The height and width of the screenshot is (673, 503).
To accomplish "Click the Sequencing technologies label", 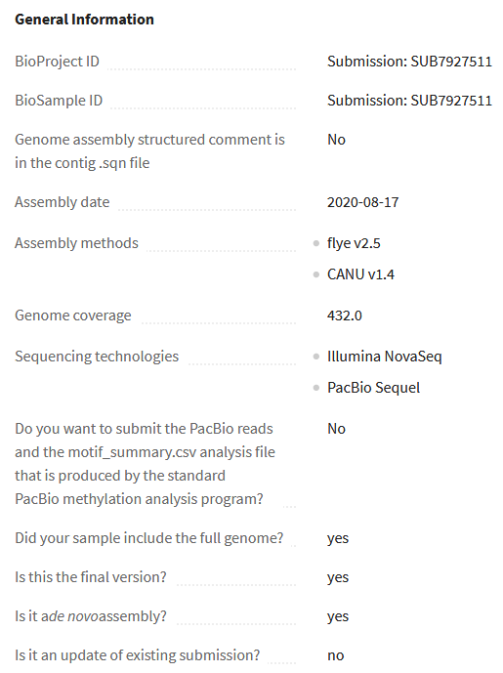I will (x=97, y=357).
